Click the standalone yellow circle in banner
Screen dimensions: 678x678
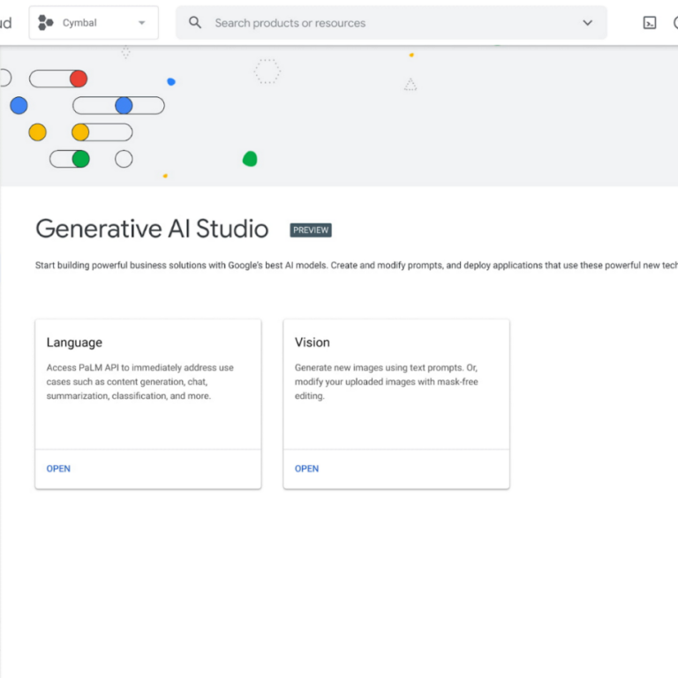point(37,132)
